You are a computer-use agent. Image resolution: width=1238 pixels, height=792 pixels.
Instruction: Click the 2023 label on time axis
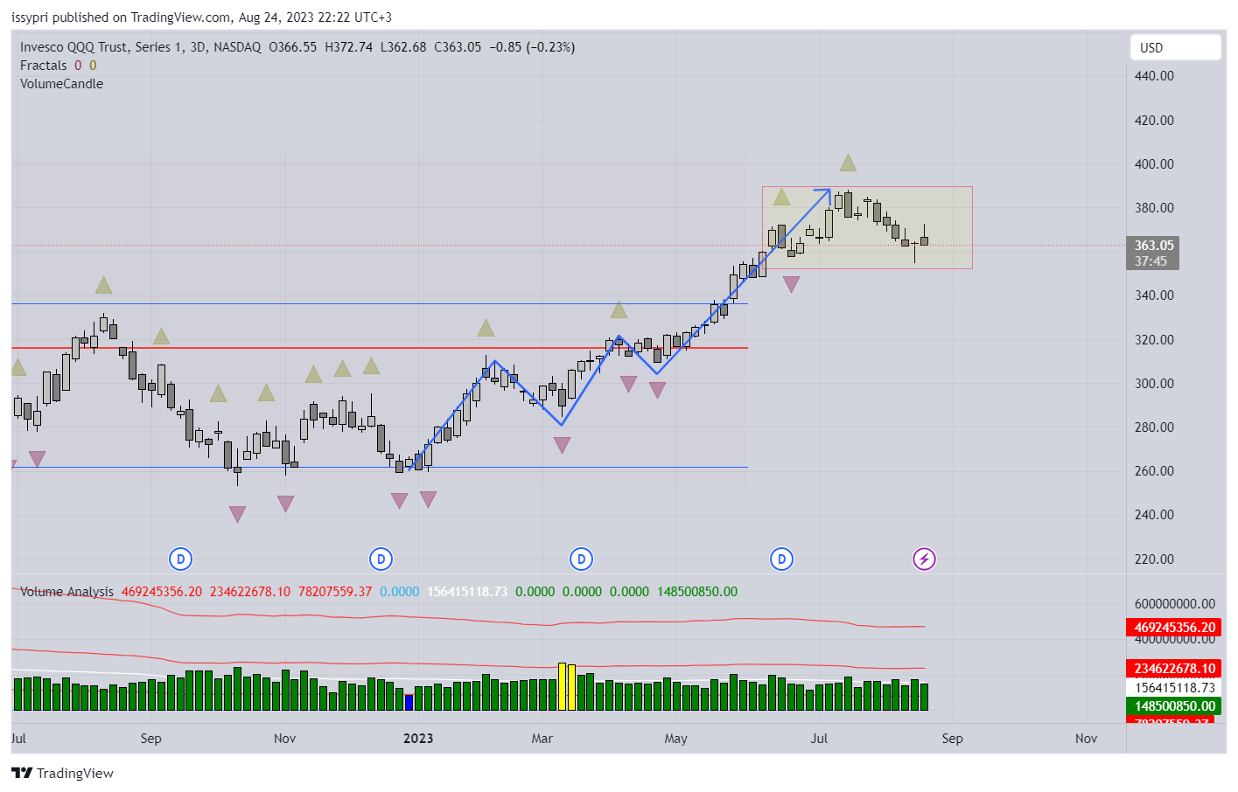(x=418, y=739)
